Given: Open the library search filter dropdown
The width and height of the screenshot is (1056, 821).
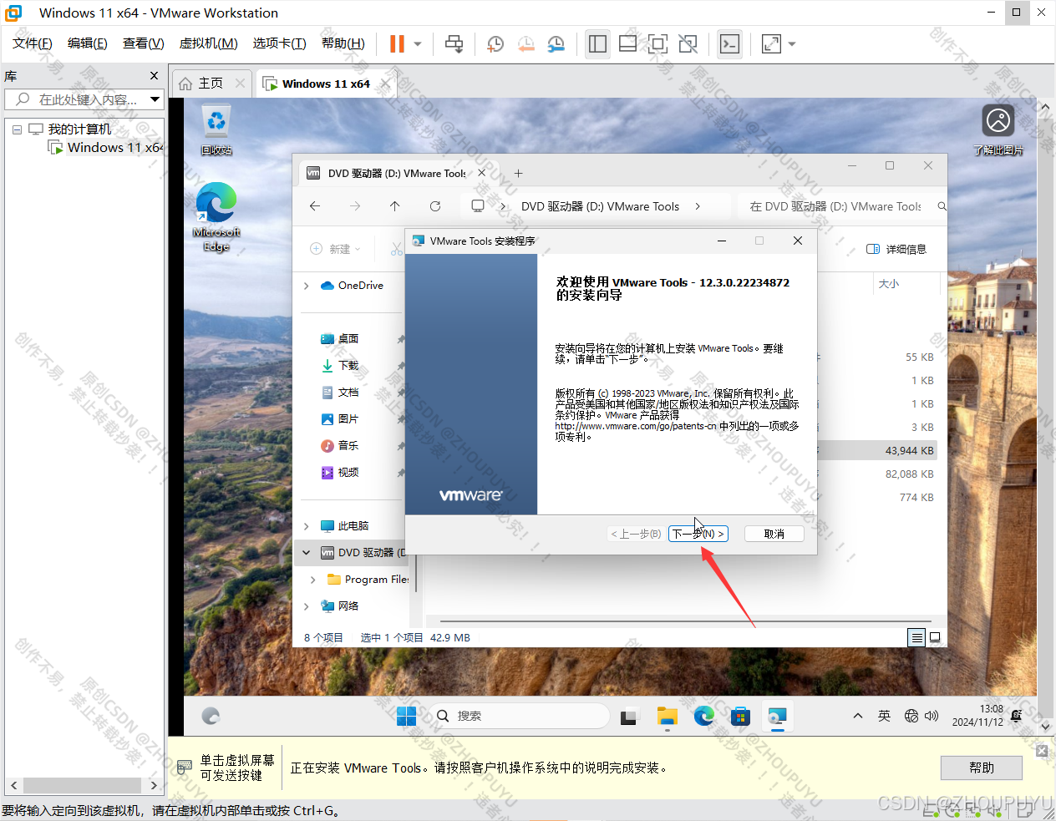Looking at the screenshot, I should point(155,99).
